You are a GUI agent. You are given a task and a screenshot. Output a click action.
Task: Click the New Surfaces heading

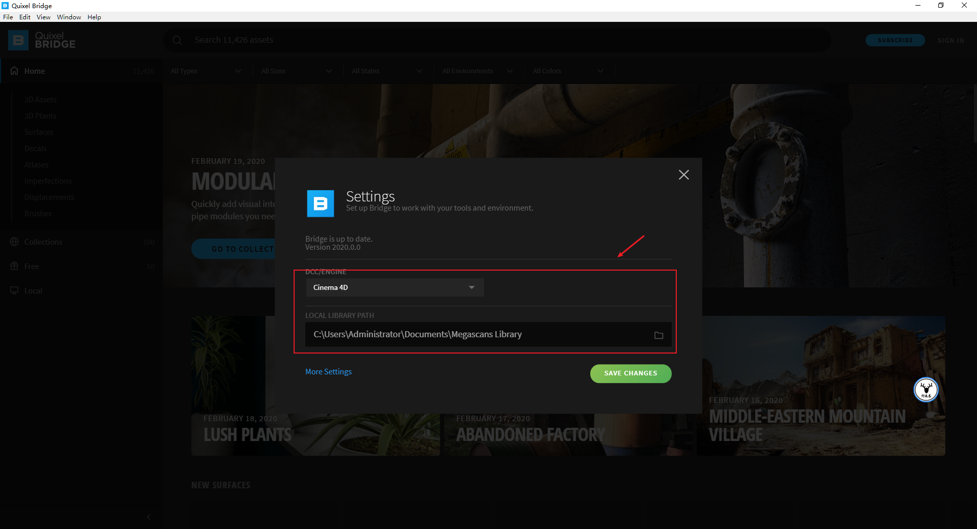click(x=221, y=485)
